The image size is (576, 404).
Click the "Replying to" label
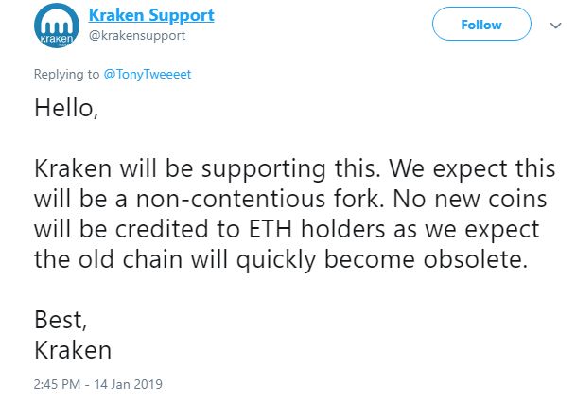pos(63,73)
